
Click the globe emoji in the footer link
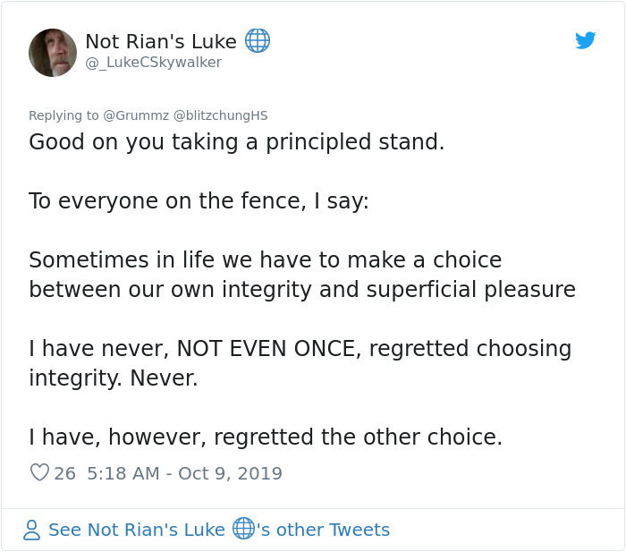click(x=243, y=529)
